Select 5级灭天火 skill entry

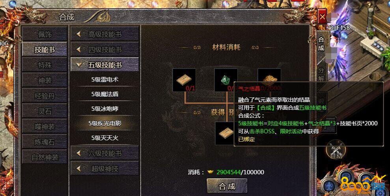click(x=105, y=138)
